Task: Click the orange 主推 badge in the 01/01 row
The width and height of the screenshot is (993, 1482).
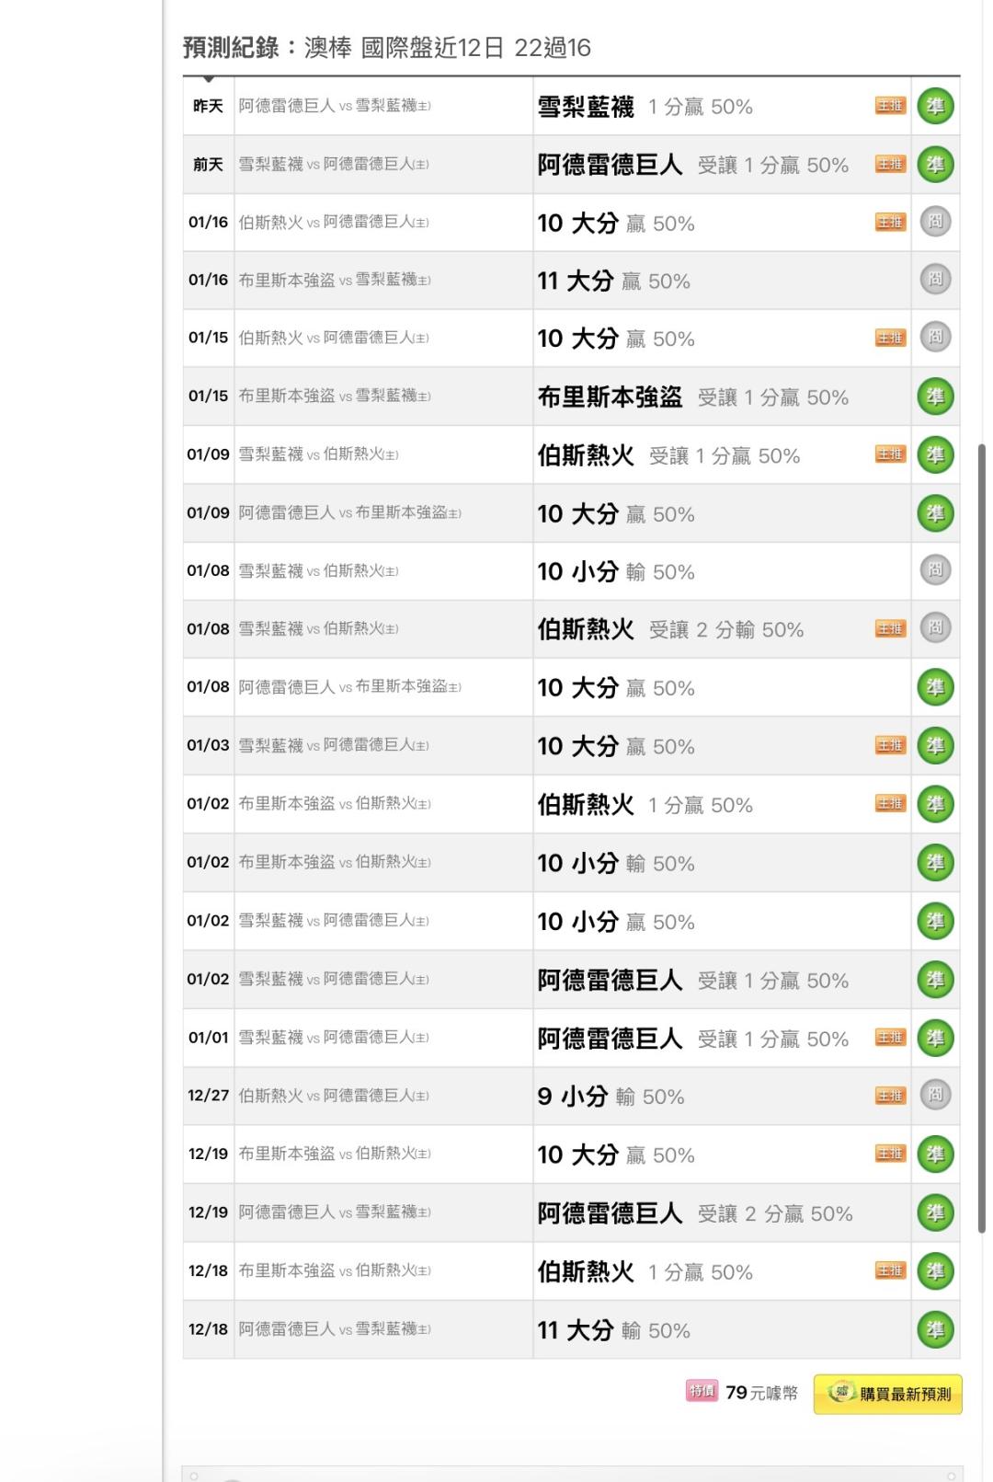Action: click(890, 1038)
